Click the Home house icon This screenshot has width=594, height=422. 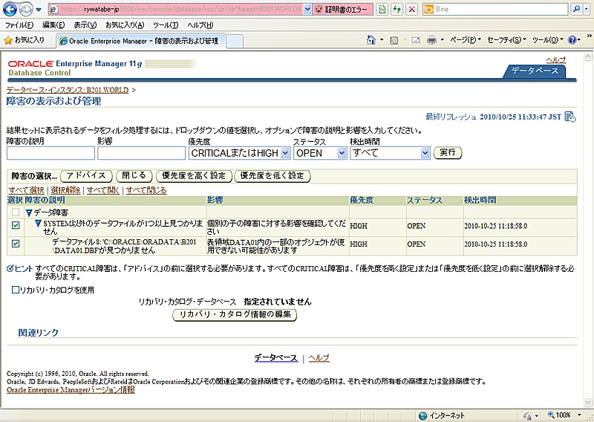click(371, 40)
